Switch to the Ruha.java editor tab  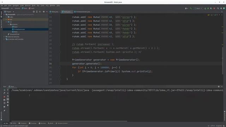click(x=54, y=12)
